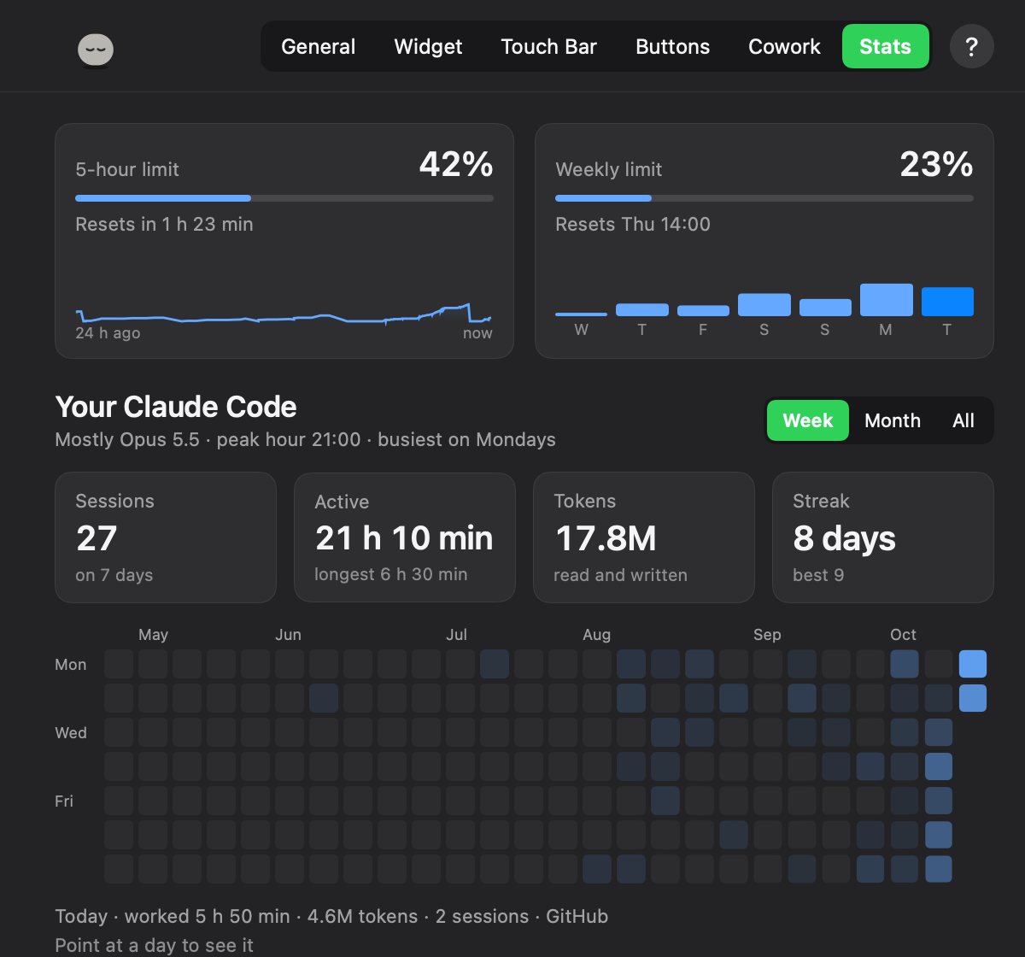The height and width of the screenshot is (957, 1025).
Task: Open the Buttons tab
Action: coord(673,46)
